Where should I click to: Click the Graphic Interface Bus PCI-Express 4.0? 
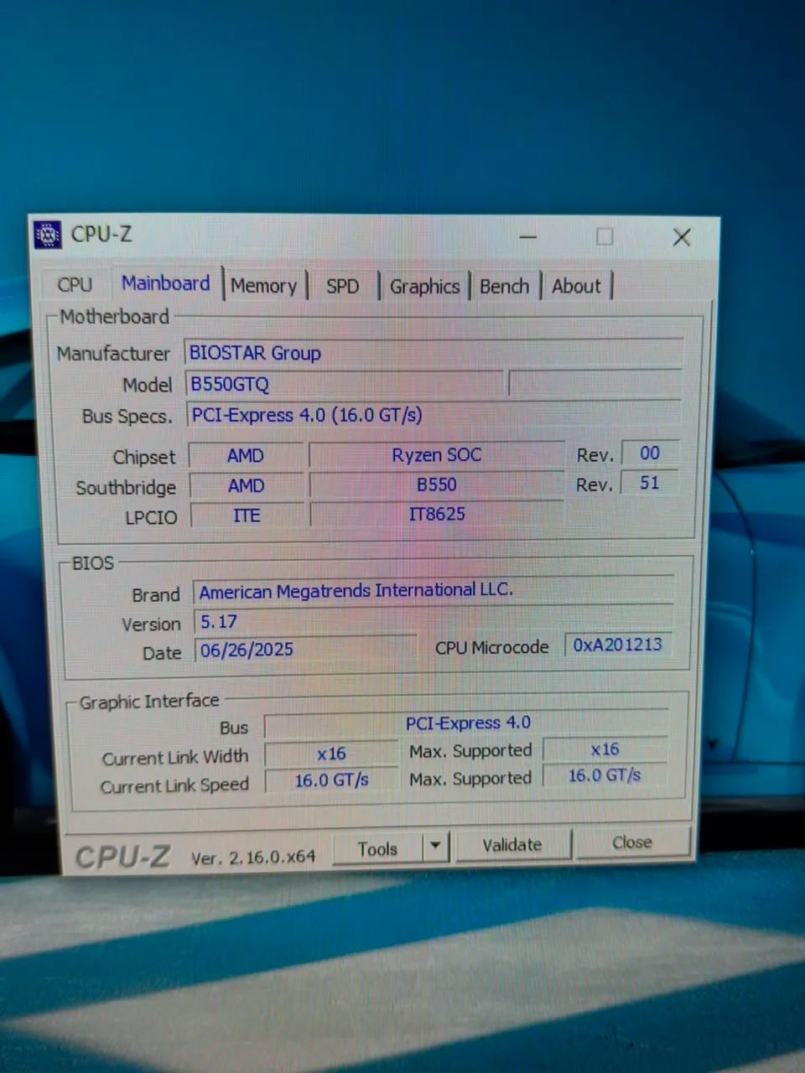(467, 723)
